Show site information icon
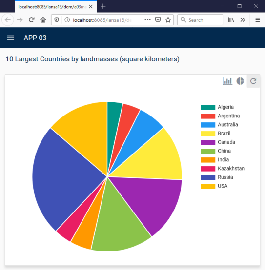The height and width of the screenshot is (270, 265). pyautogui.click(x=67, y=20)
